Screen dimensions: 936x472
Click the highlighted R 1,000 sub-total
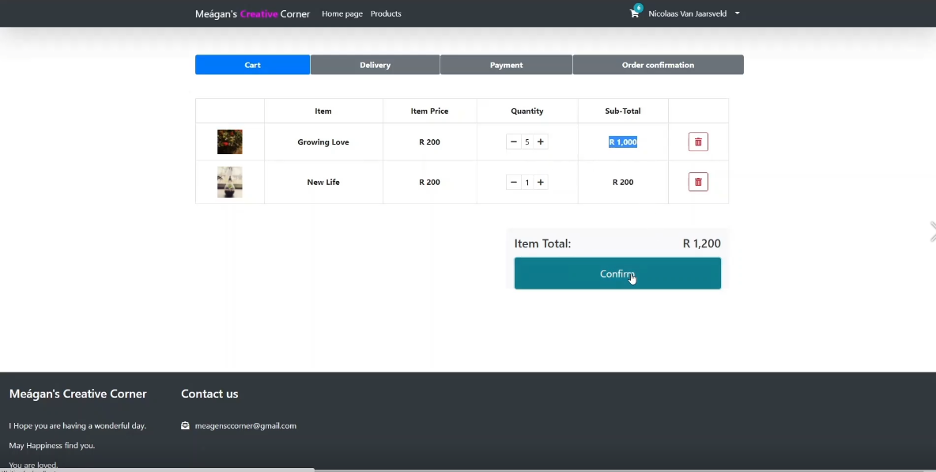(623, 142)
